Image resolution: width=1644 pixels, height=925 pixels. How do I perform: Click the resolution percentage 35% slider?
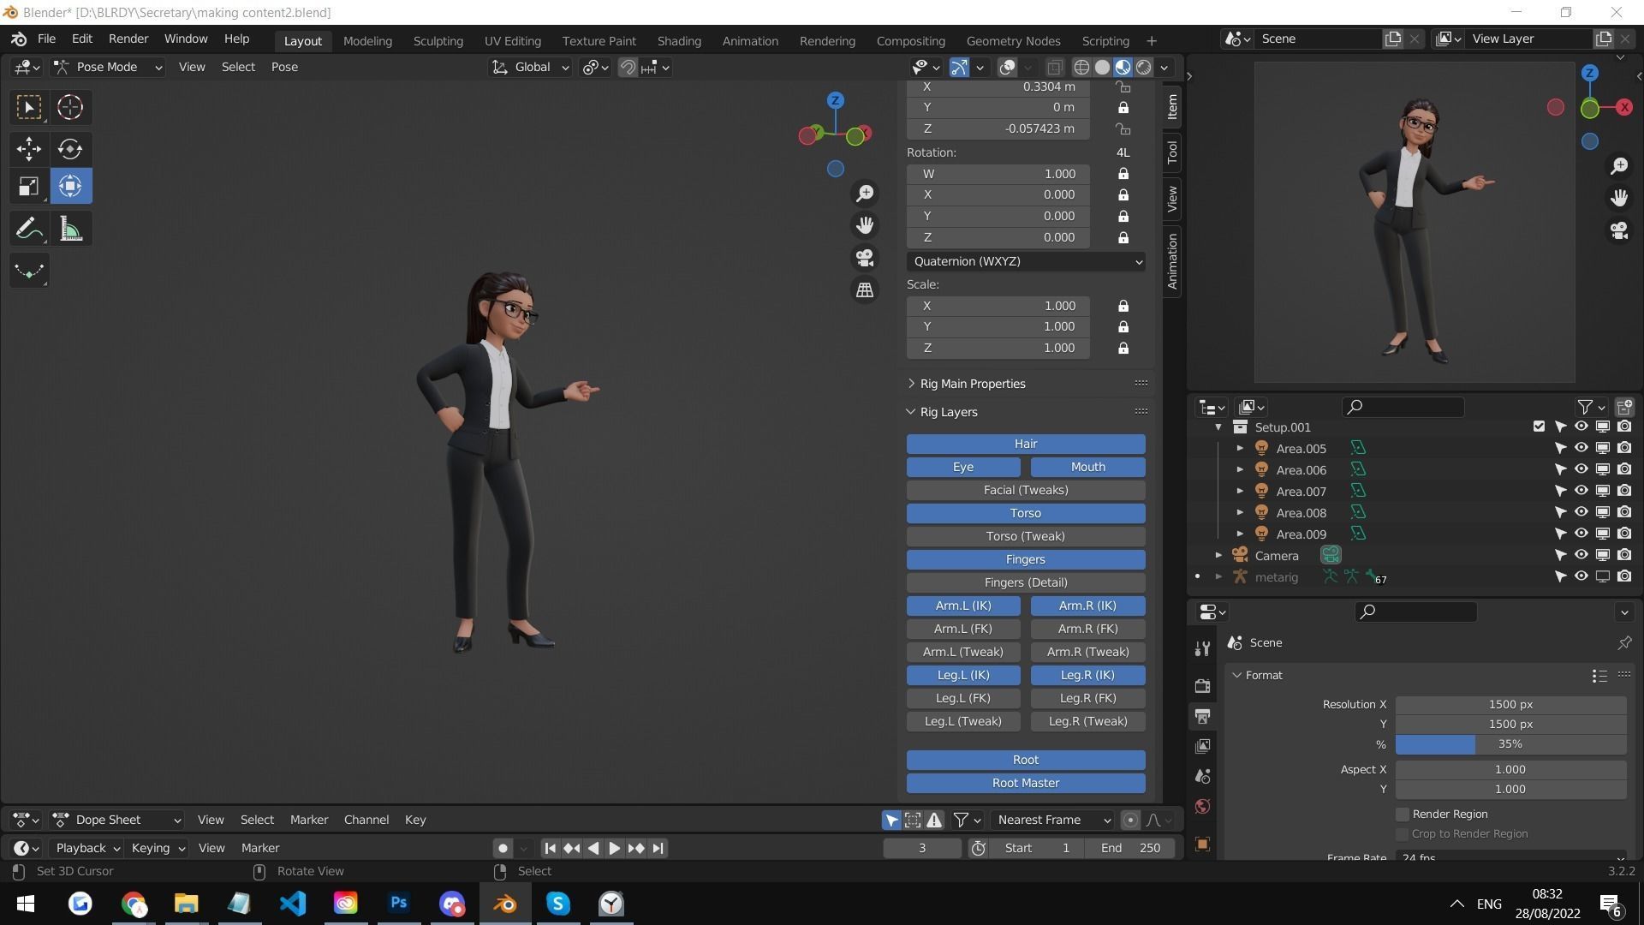pos(1510,744)
